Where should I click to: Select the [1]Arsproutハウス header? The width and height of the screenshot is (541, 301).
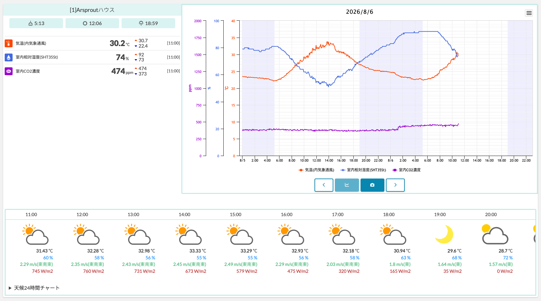pos(92,10)
